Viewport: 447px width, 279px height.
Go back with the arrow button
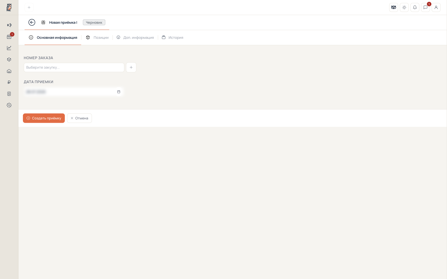tap(32, 22)
